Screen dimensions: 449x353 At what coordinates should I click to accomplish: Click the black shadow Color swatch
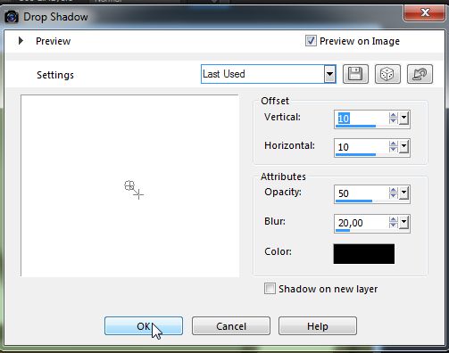point(364,254)
